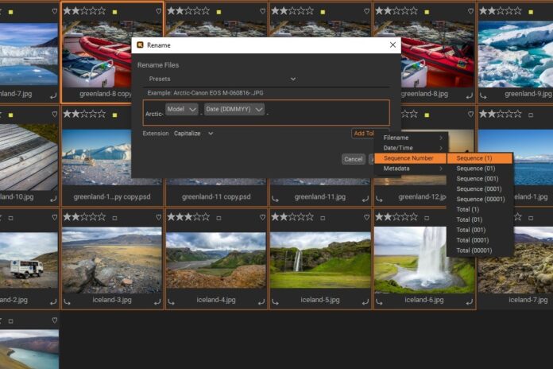Choose Total (01) option
Image resolution: width=553 pixels, height=369 pixels.
[480, 219]
